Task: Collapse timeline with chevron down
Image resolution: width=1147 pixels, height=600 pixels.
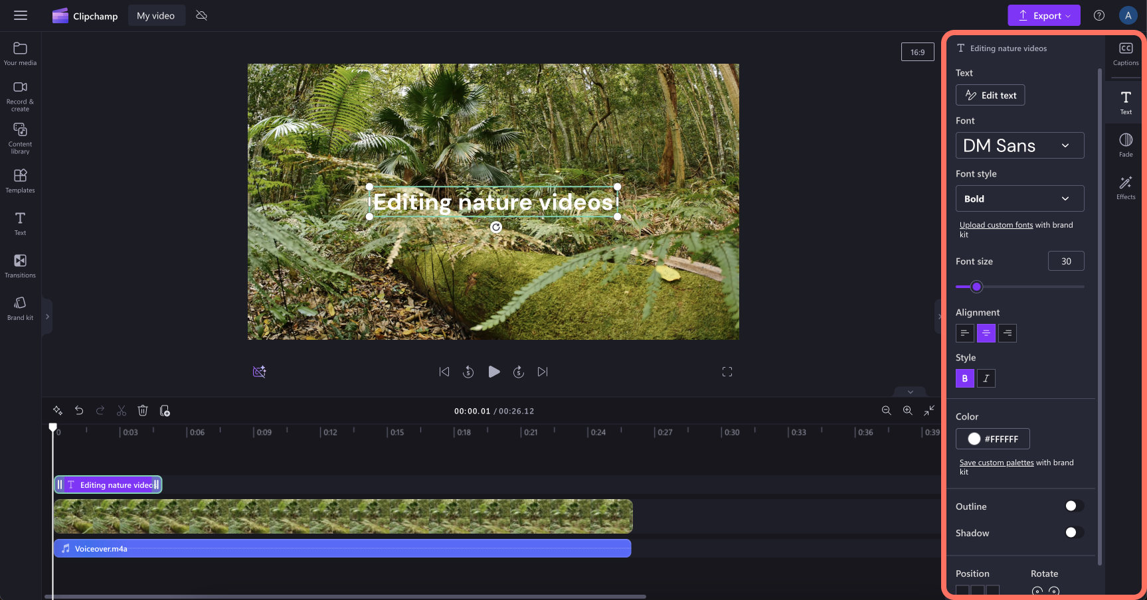Action: coord(911,392)
